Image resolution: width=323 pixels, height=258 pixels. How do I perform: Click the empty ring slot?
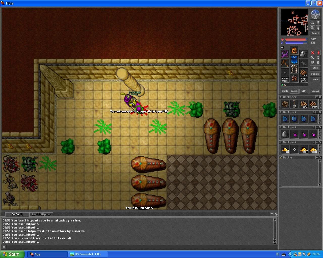(x=285, y=73)
